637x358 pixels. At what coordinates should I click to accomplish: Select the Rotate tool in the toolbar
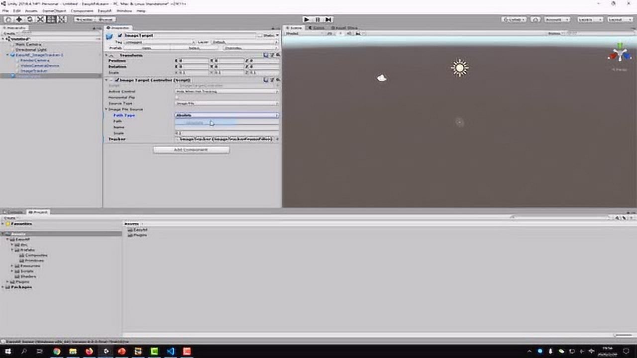click(30, 19)
